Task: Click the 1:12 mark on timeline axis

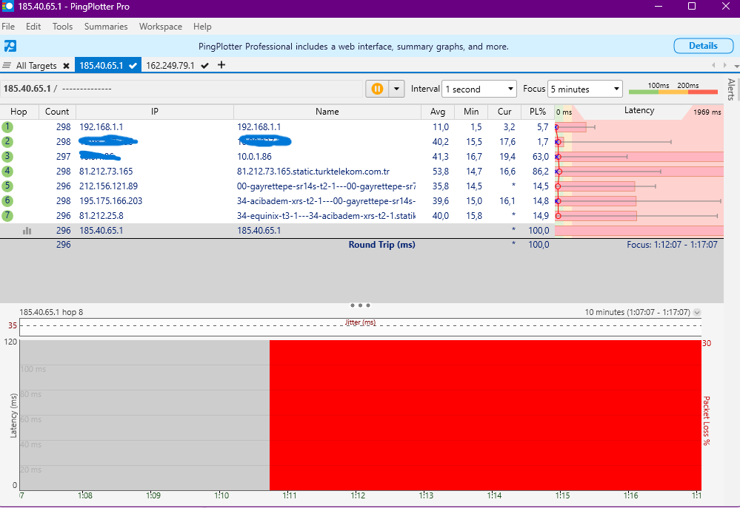Action: click(x=358, y=495)
